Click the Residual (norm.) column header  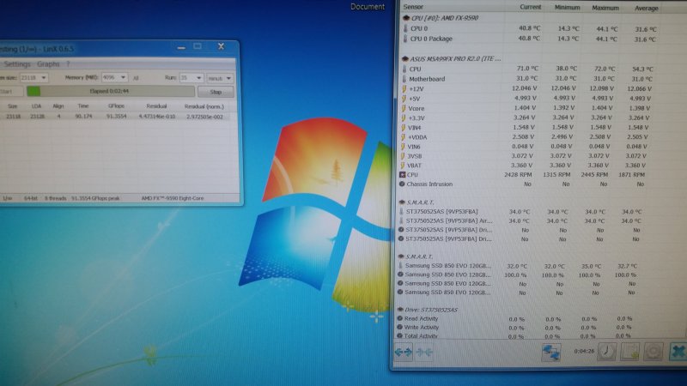click(204, 106)
